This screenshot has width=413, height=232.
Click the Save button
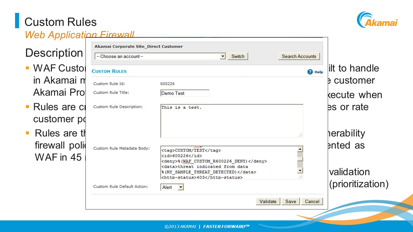click(291, 201)
